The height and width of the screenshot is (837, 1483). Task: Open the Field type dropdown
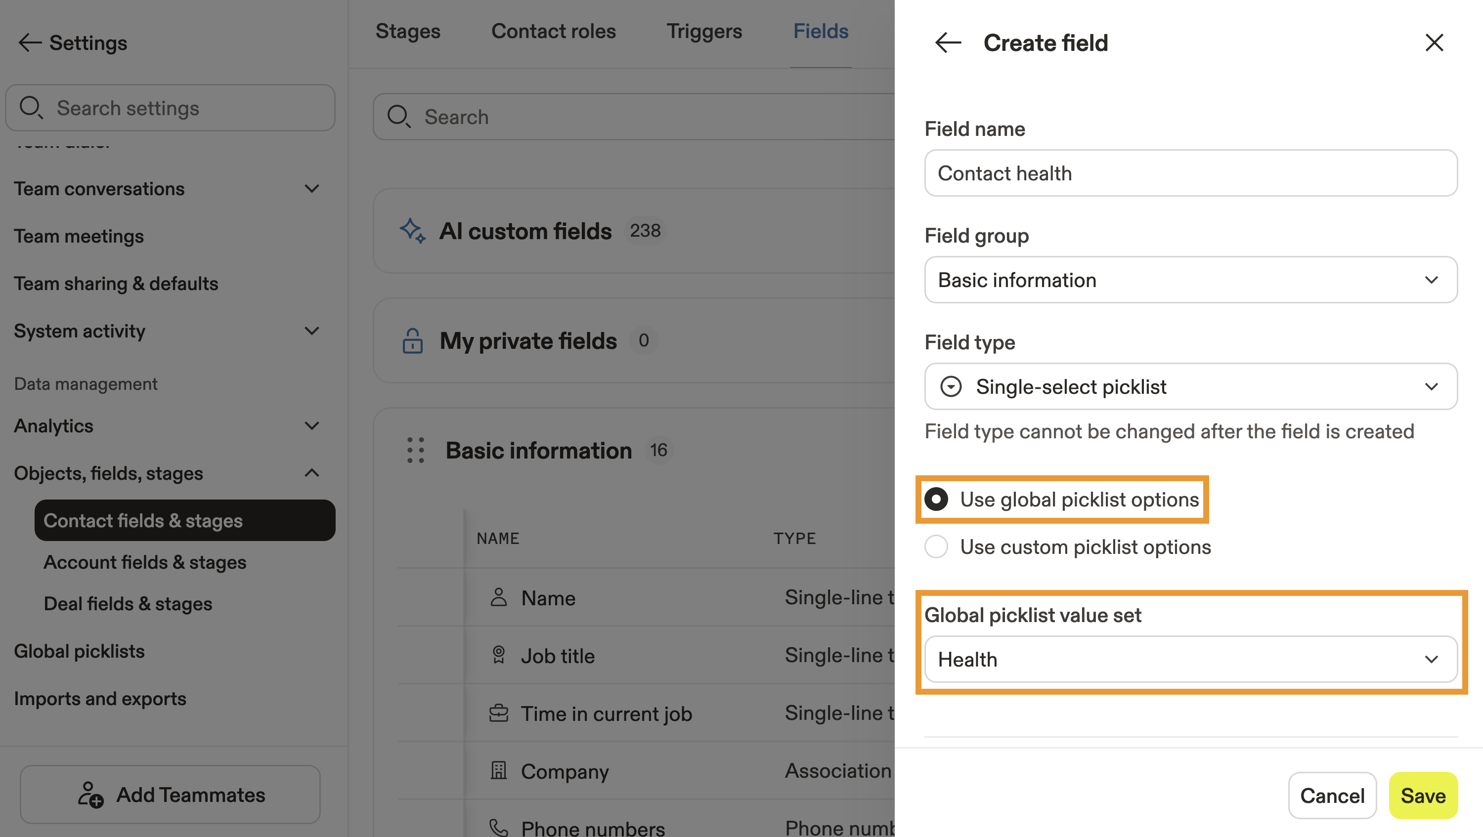pyautogui.click(x=1190, y=386)
